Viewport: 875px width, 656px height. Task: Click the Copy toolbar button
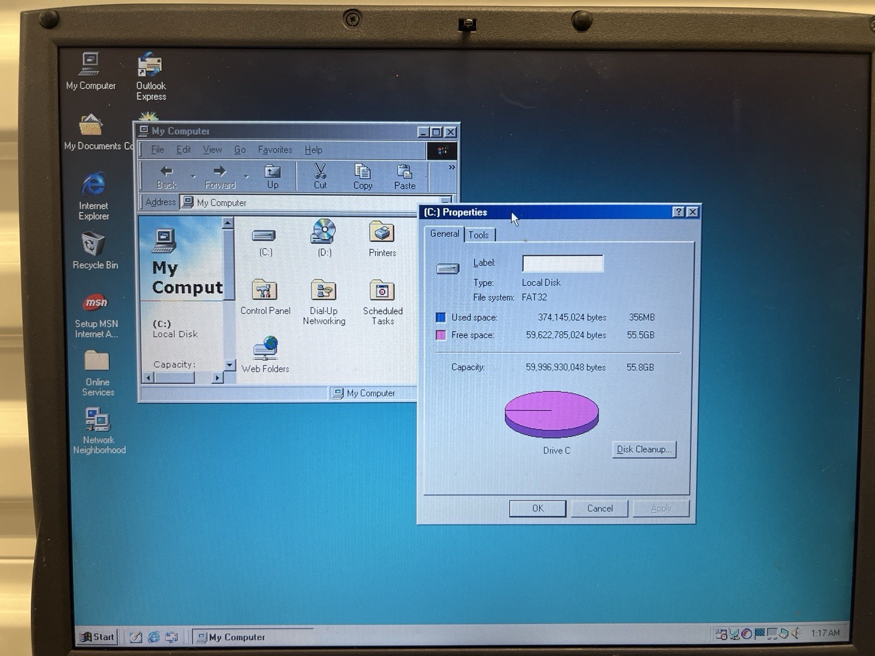pyautogui.click(x=363, y=177)
